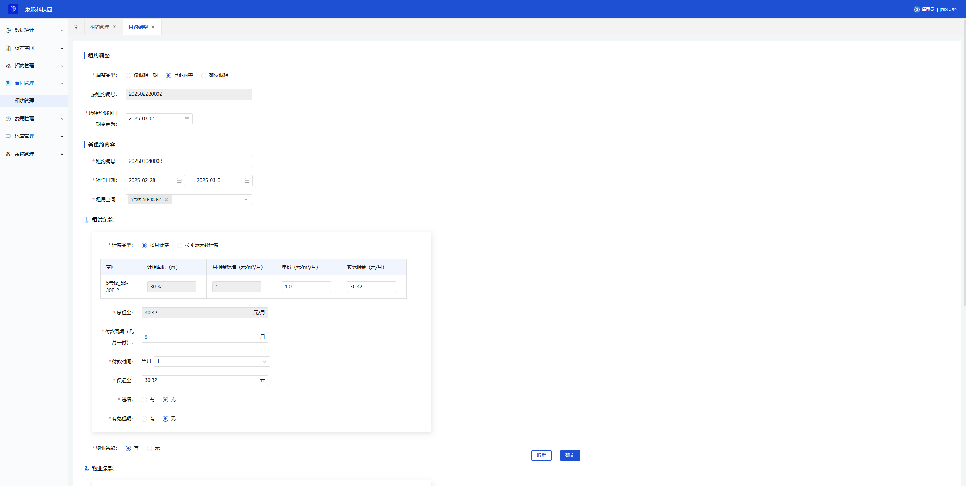Image resolution: width=966 pixels, height=486 pixels.
Task: Choose 按实际天数计费 billing type
Action: 180,245
